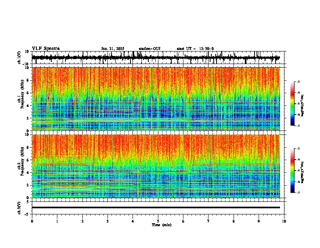320x248 pixels.
Task: Click the -3 label on ch.2 color bar
Action: pos(298,149)
